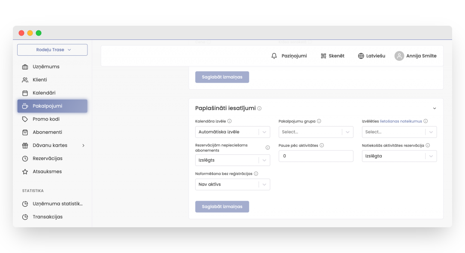Click info icon beside Kalendāra izvēle
Viewport: 465px width, 253px height.
[x=229, y=121]
